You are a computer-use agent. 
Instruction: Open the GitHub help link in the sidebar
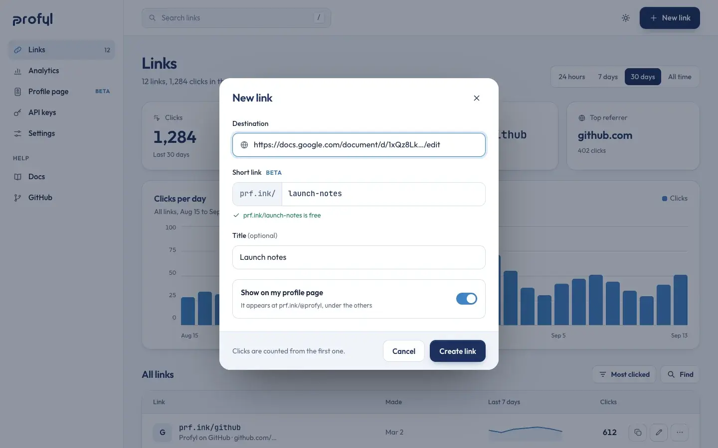61,198
